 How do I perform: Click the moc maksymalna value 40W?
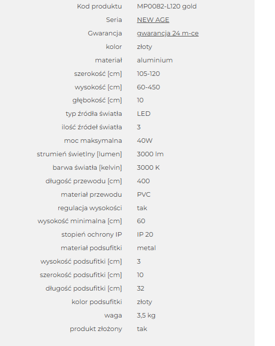pyautogui.click(x=144, y=141)
